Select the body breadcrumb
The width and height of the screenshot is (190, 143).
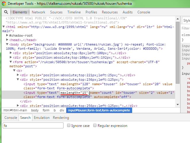(x=35, y=110)
